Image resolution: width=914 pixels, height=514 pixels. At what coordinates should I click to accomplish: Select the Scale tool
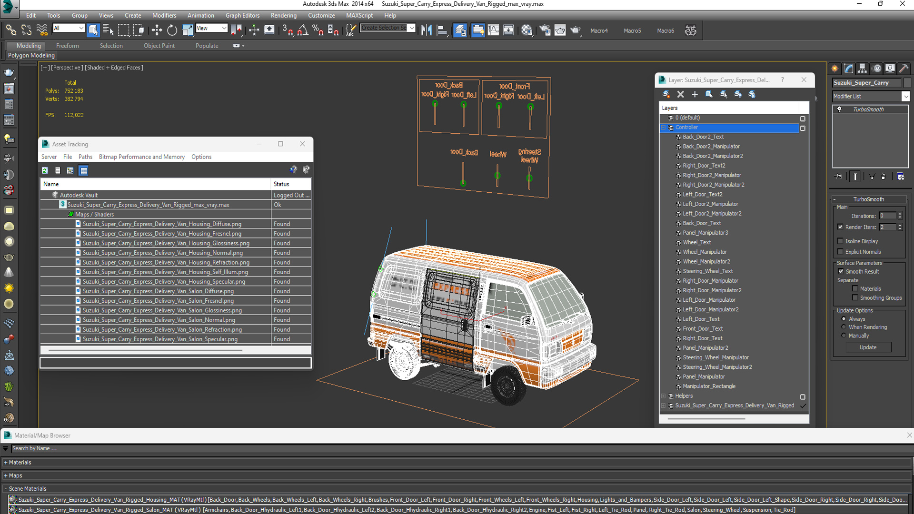(x=188, y=30)
